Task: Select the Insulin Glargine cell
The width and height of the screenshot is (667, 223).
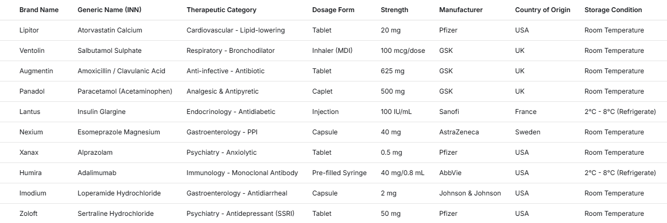Action: (x=101, y=112)
